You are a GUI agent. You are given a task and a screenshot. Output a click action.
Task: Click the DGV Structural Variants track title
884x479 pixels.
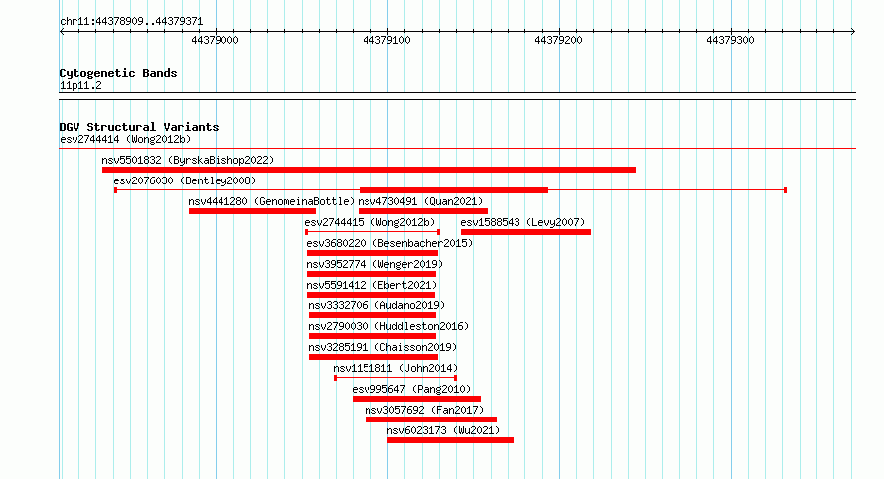pyautogui.click(x=139, y=127)
